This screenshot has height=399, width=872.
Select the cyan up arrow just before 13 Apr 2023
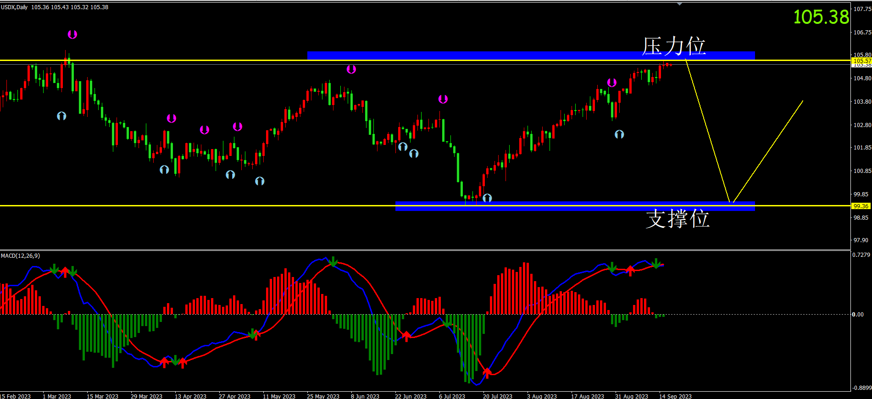[x=164, y=170]
